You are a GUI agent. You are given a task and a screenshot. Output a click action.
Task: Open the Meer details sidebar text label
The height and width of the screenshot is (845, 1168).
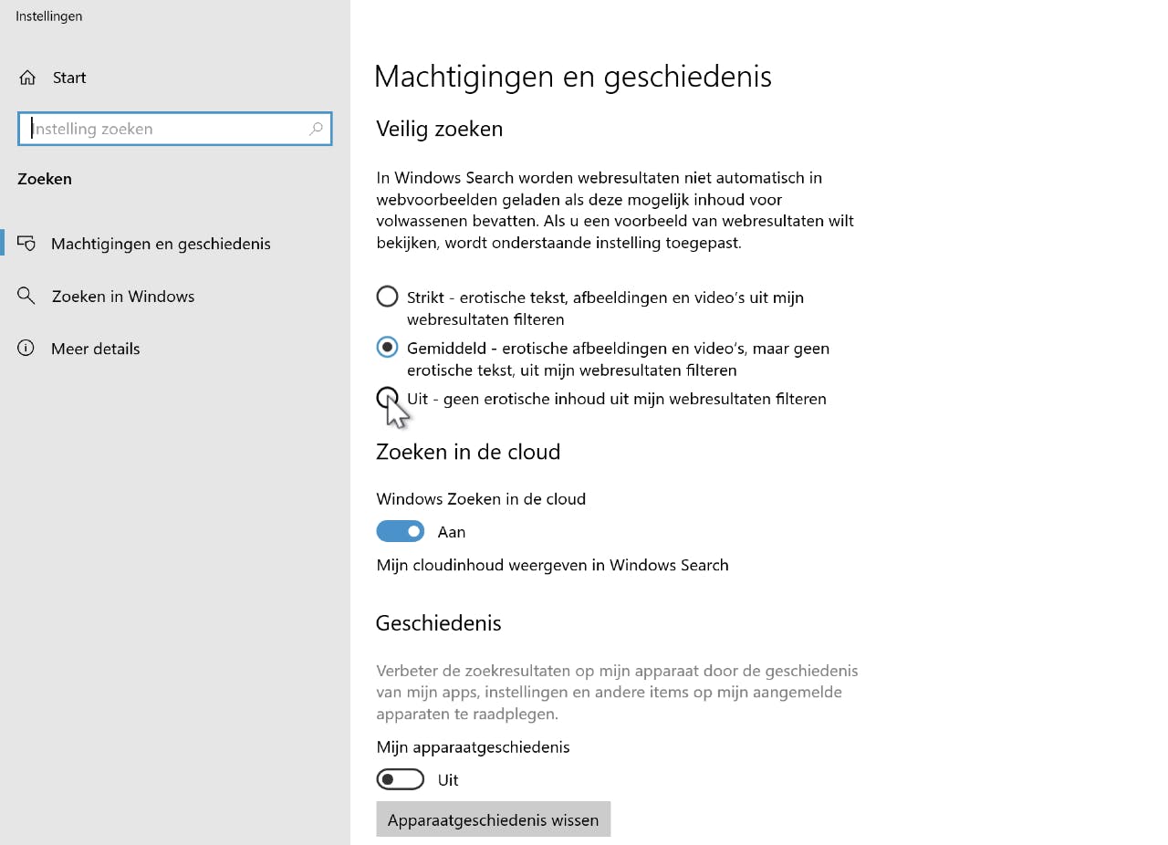click(96, 349)
